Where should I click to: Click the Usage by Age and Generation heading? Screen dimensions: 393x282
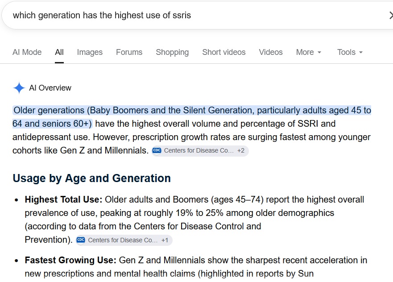point(92,178)
